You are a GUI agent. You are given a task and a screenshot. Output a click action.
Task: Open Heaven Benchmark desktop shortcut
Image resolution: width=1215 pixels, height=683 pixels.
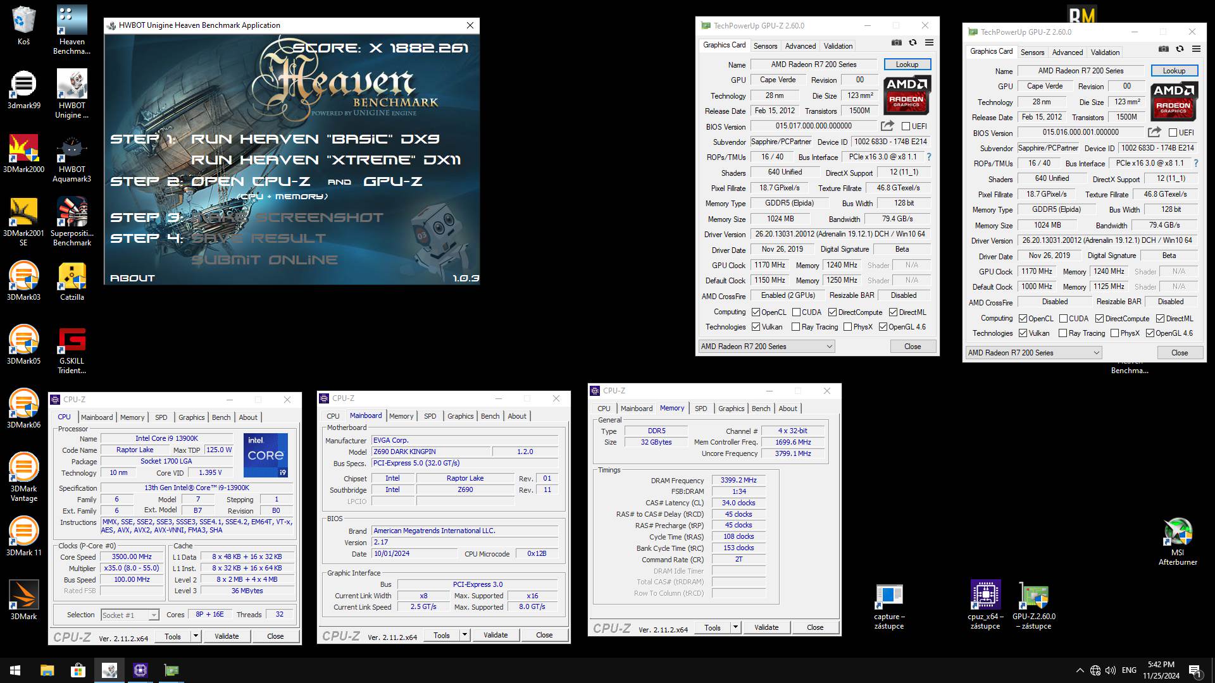[x=72, y=30]
